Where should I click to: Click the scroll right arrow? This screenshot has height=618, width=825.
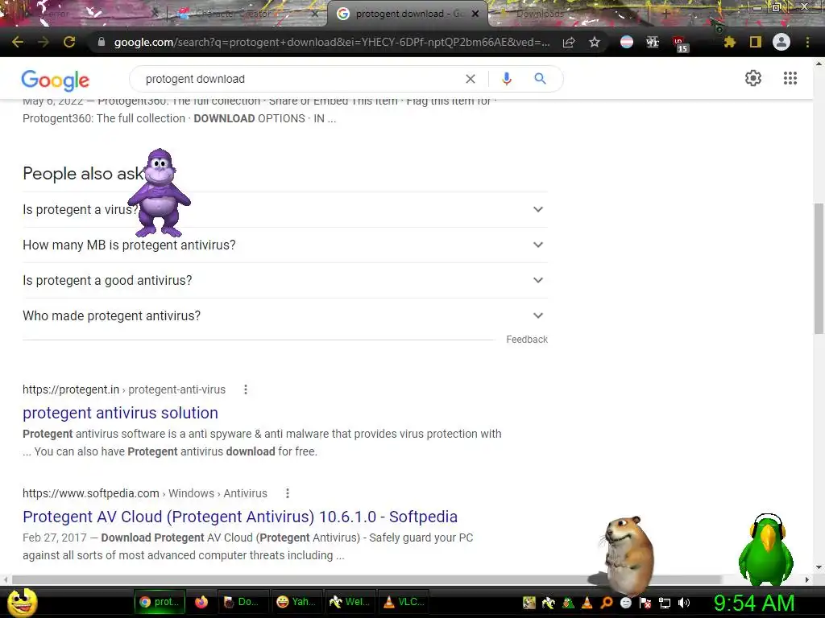point(807,579)
